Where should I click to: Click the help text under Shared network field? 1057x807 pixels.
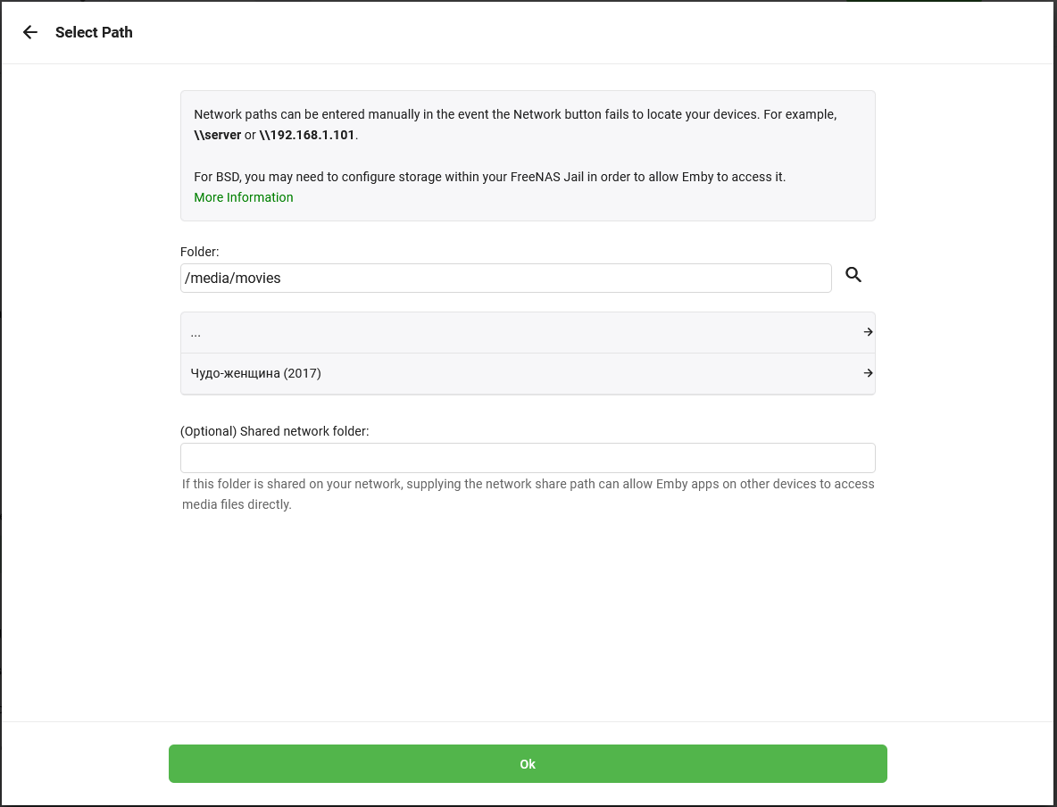pyautogui.click(x=528, y=495)
